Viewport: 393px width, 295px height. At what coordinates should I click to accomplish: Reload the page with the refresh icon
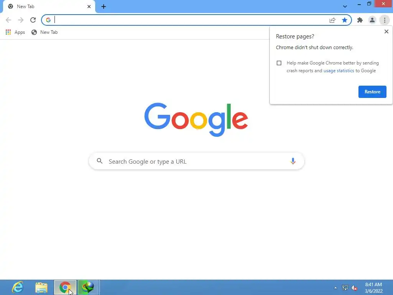click(33, 20)
